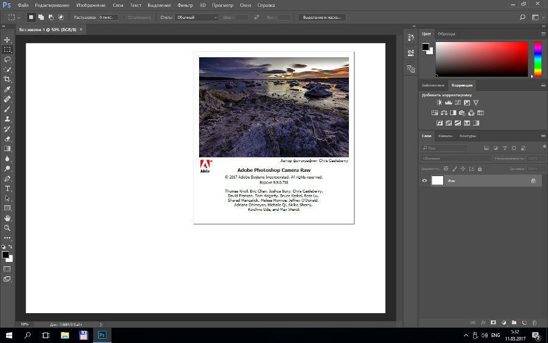
Task: Expand the collapsed panel dock arrows
Action: (x=414, y=26)
